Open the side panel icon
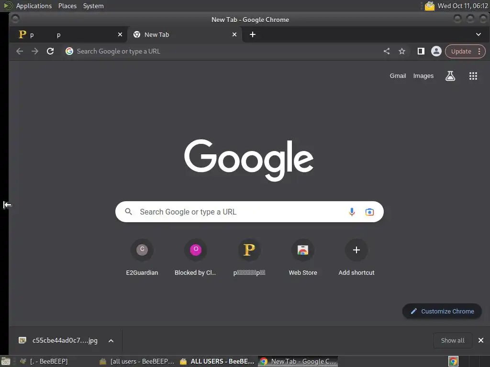This screenshot has width=490, height=367. 421,51
